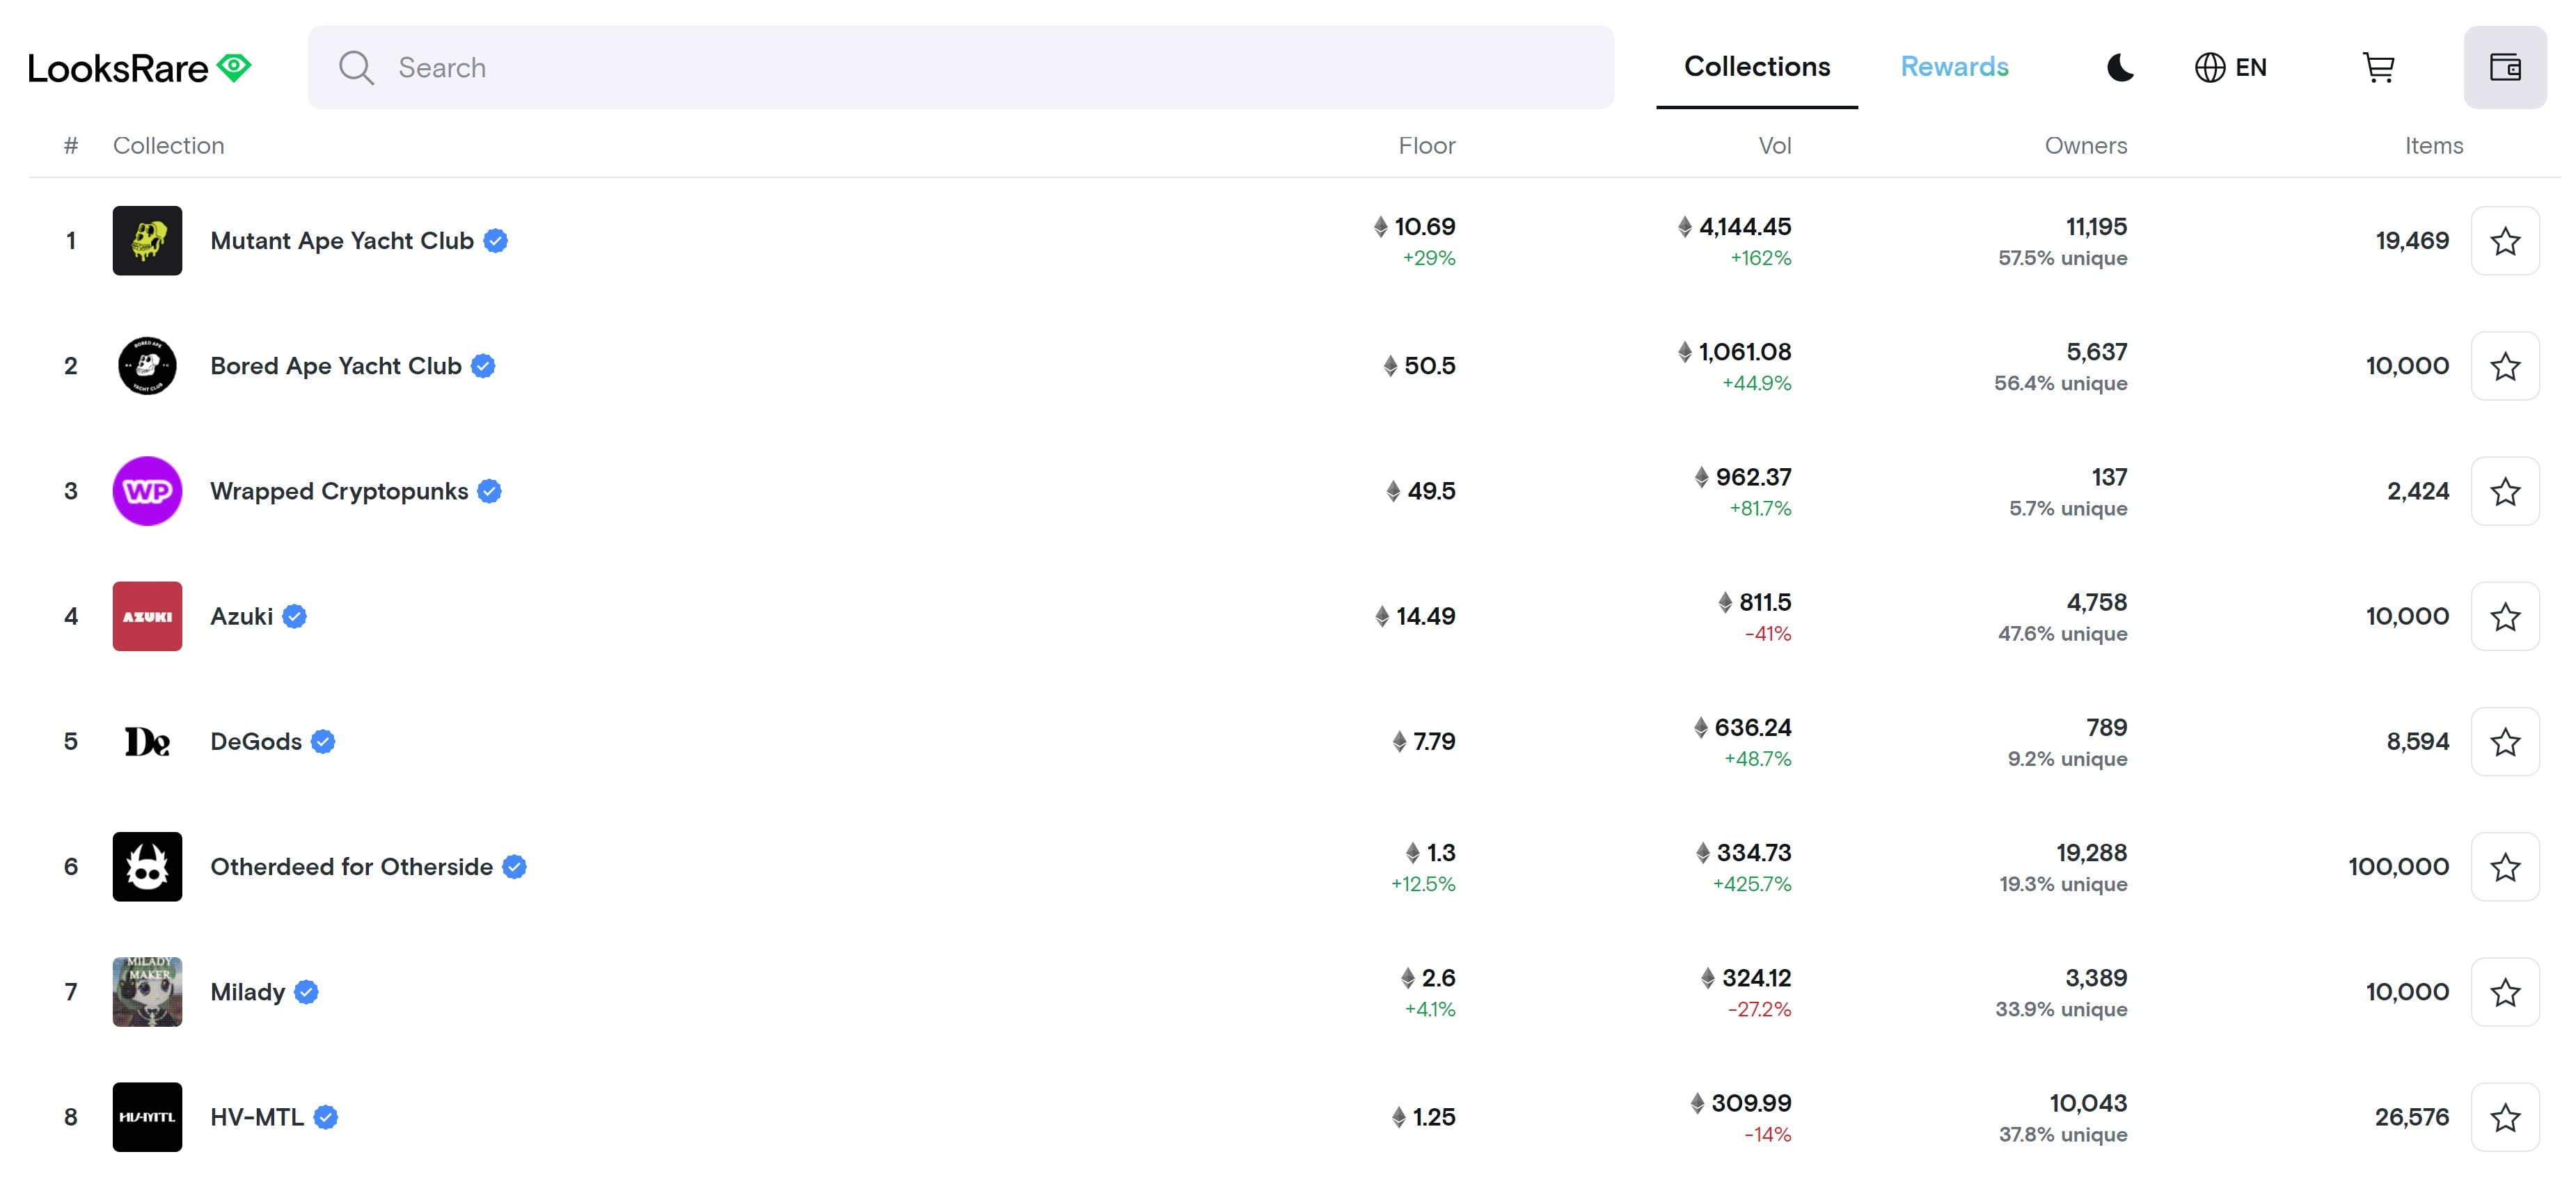This screenshot has width=2576, height=1184.
Task: Open Bored Ape Yacht Club logo thumbnail
Action: 147,366
